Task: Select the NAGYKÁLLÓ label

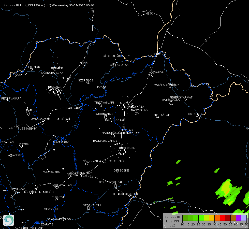Action: point(139,110)
